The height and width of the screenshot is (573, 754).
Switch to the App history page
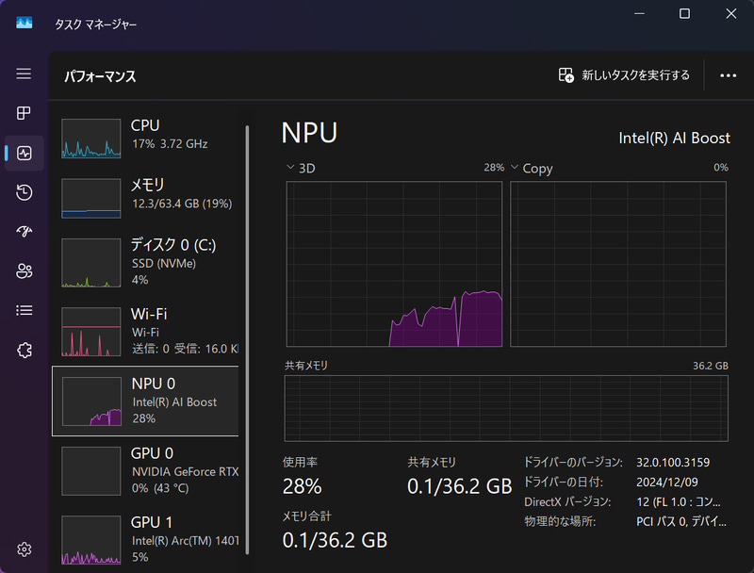coord(23,192)
